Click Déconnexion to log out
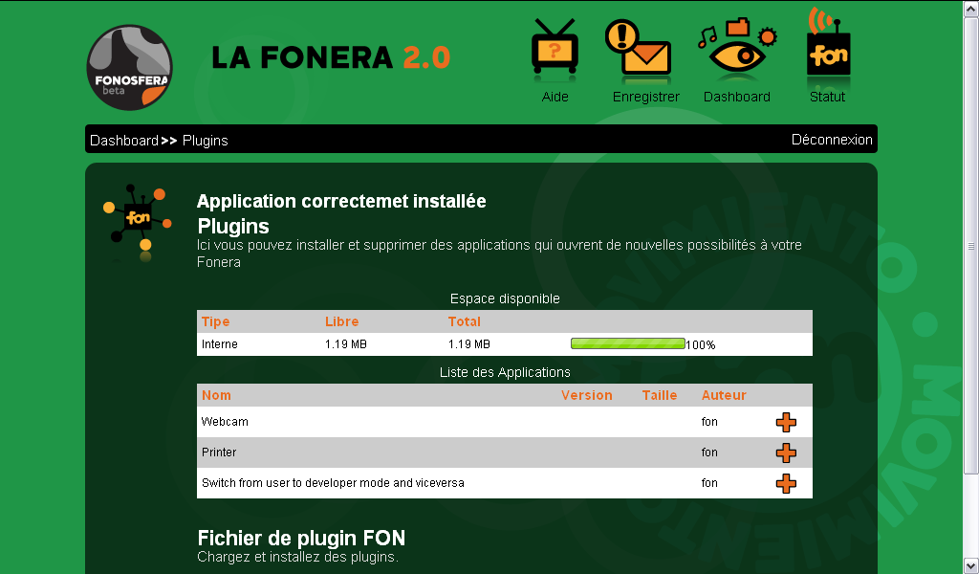 [832, 140]
